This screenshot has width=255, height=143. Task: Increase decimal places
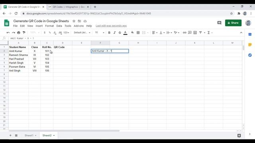(60, 33)
